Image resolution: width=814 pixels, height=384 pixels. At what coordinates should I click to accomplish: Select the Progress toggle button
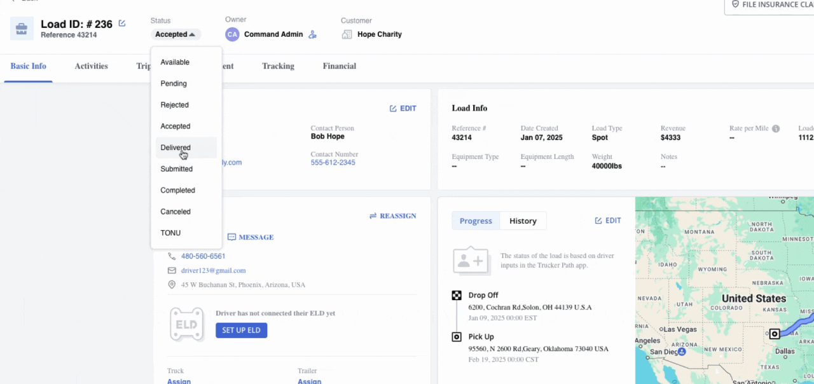coord(476,221)
